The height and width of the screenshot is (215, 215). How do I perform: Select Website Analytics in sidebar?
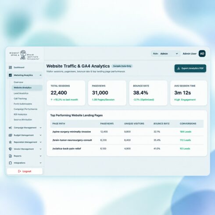coord(27,88)
